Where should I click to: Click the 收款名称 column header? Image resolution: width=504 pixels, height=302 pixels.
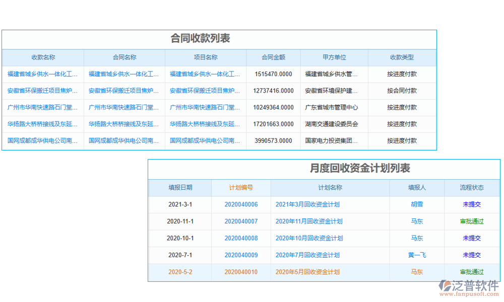point(43,57)
